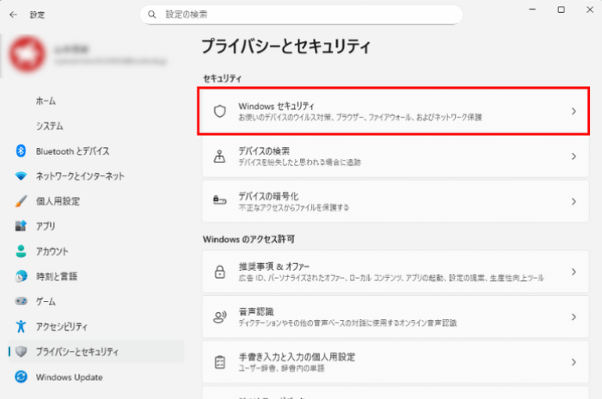Open アカウント settings
The height and width of the screenshot is (399, 602).
pyautogui.click(x=96, y=251)
